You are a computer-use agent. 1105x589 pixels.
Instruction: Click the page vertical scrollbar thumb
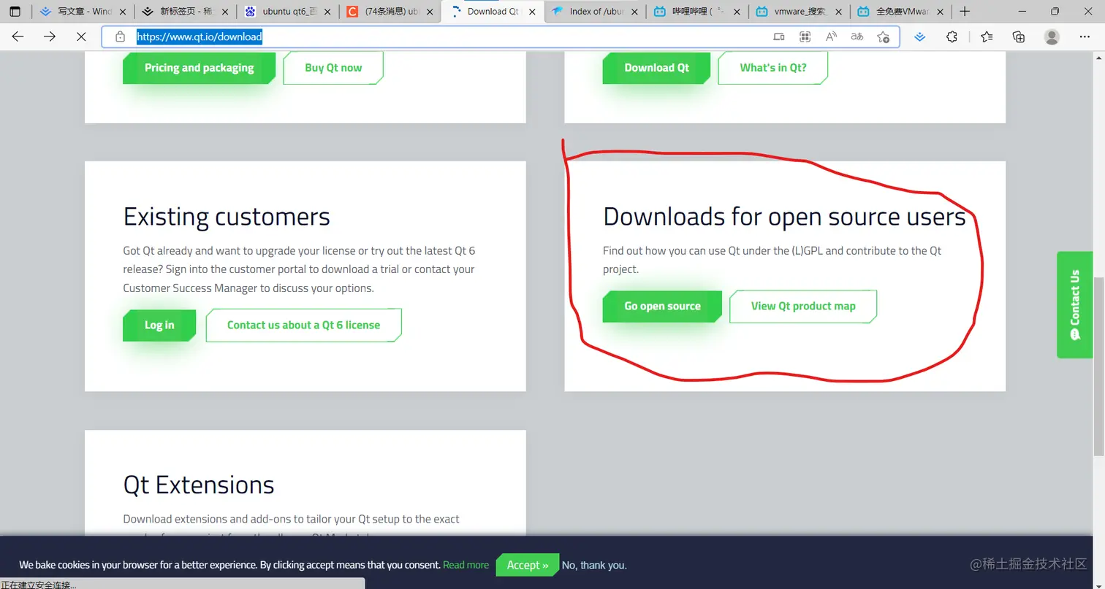1098,366
